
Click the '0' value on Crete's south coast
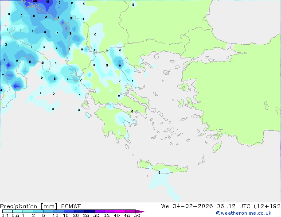[159, 173]
